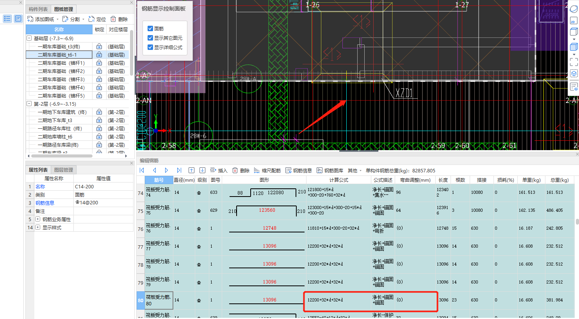The height and width of the screenshot is (319, 579).
Task: Go to next rebar record
Action: pyautogui.click(x=166, y=170)
